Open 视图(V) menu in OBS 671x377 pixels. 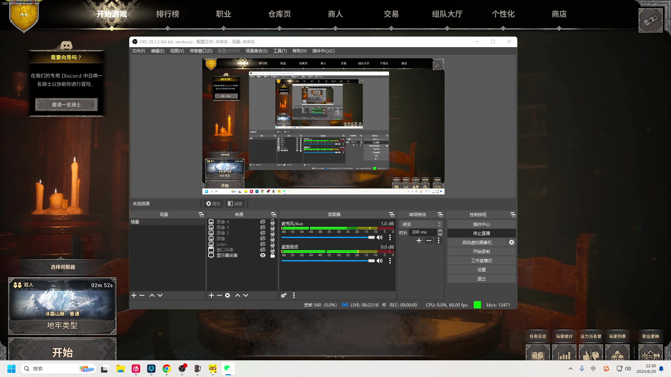(x=177, y=51)
